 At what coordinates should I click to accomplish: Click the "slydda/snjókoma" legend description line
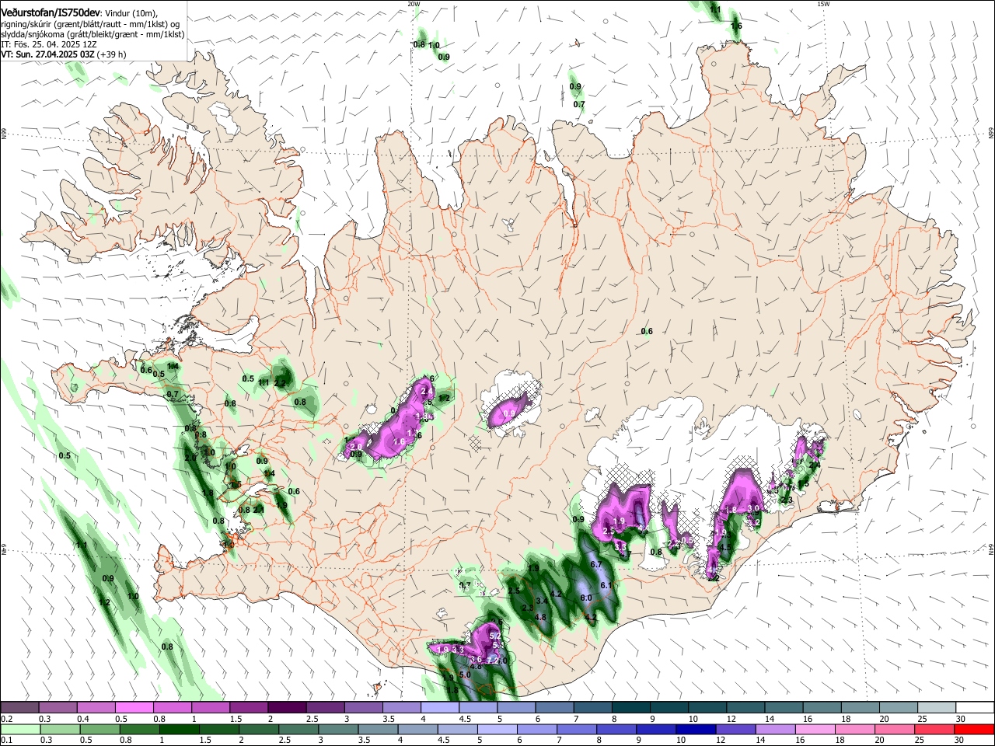[93, 34]
